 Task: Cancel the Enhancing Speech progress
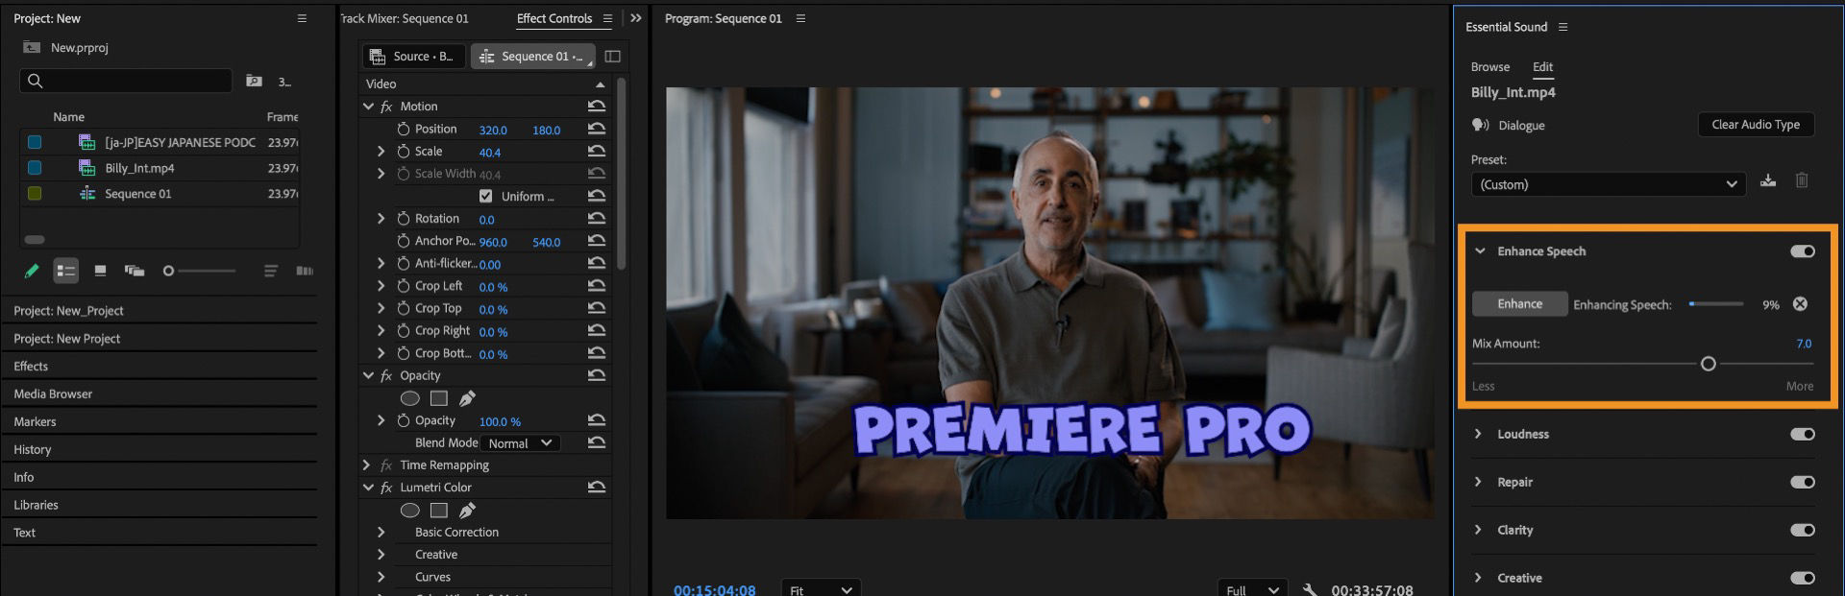(1800, 304)
